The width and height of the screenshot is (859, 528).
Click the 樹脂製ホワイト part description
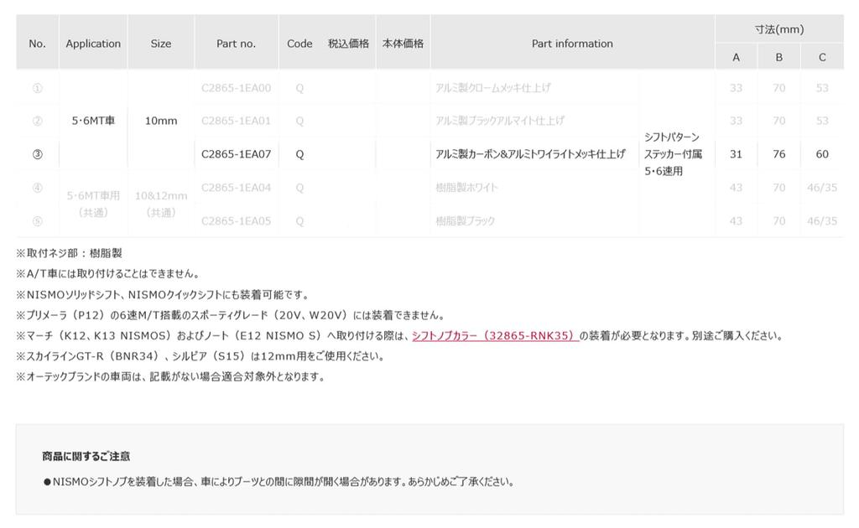tap(466, 188)
